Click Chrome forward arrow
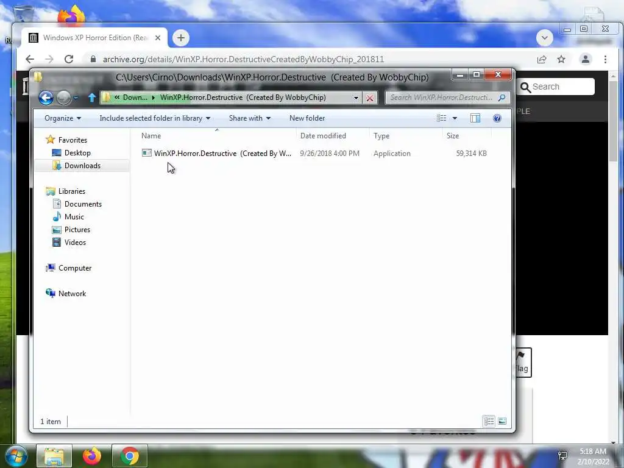This screenshot has height=468, width=624. [x=49, y=59]
